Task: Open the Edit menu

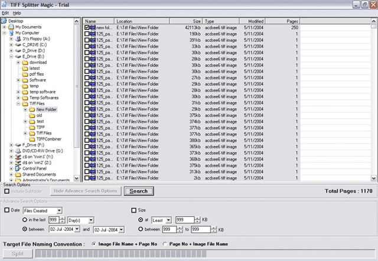Action: (x=5, y=12)
